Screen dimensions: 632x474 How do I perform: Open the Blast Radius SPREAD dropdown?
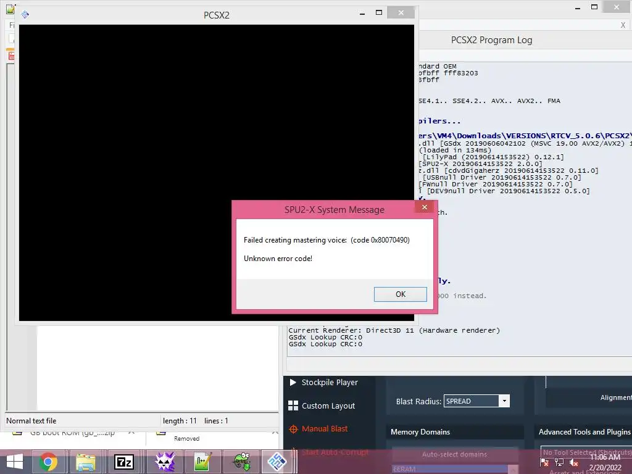pyautogui.click(x=504, y=401)
